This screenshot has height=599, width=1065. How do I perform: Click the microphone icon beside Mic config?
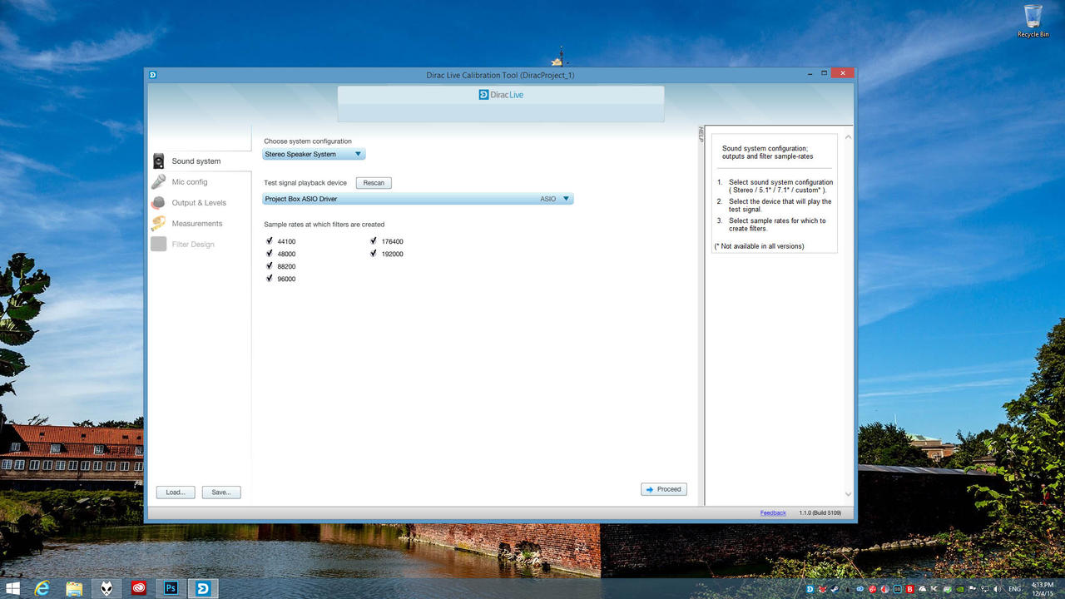(158, 182)
